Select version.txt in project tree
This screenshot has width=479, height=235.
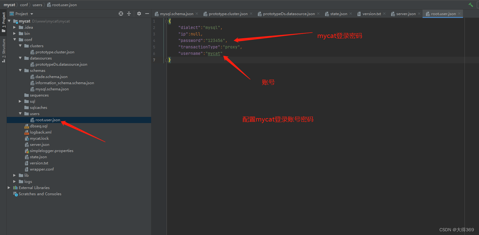click(39, 163)
